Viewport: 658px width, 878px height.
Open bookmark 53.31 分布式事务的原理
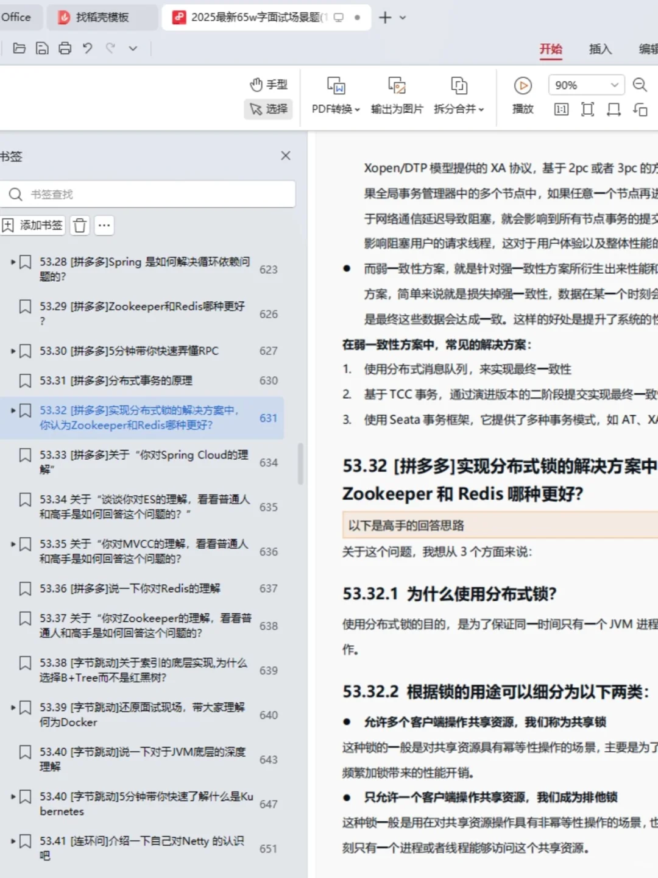(116, 380)
